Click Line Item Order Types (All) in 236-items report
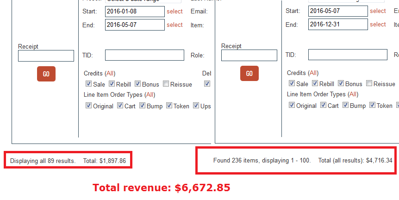The image size is (399, 200). click(x=353, y=94)
